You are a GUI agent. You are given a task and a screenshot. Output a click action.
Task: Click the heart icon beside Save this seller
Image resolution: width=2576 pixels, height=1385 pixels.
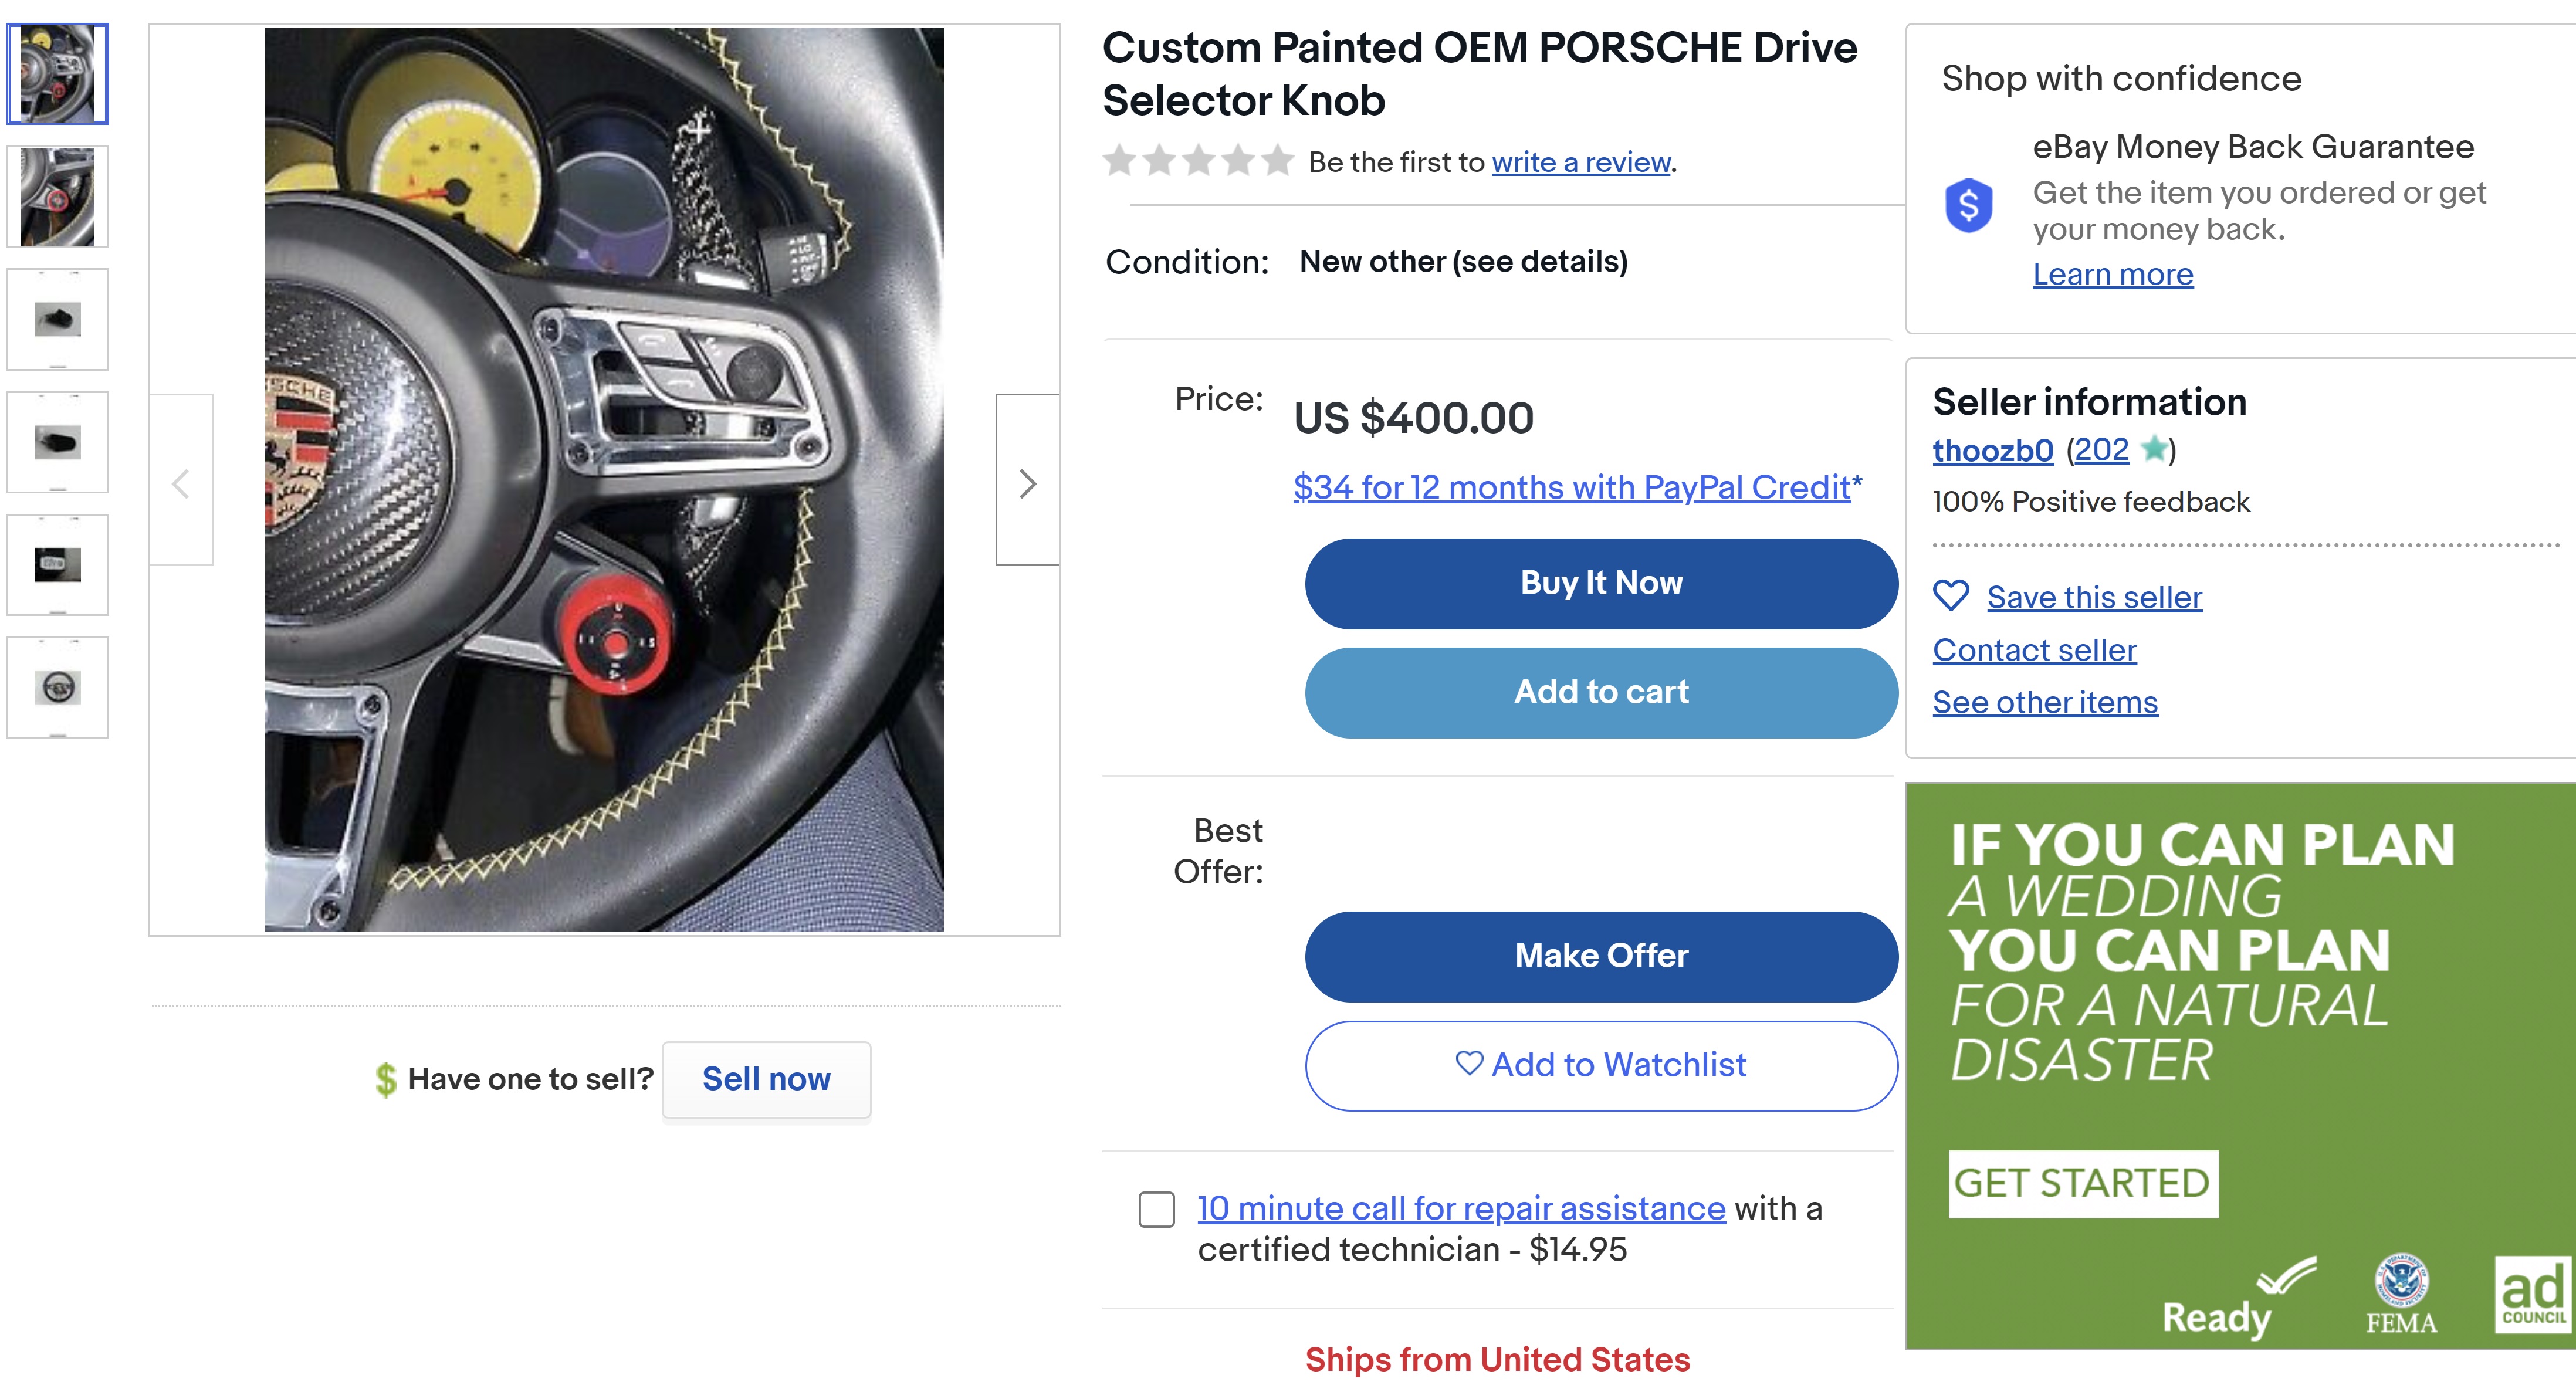1950,597
